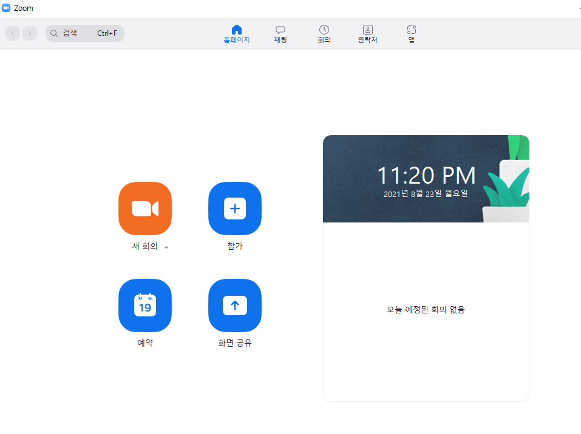
Task: Click the back navigation arrow button
Action: click(x=13, y=33)
